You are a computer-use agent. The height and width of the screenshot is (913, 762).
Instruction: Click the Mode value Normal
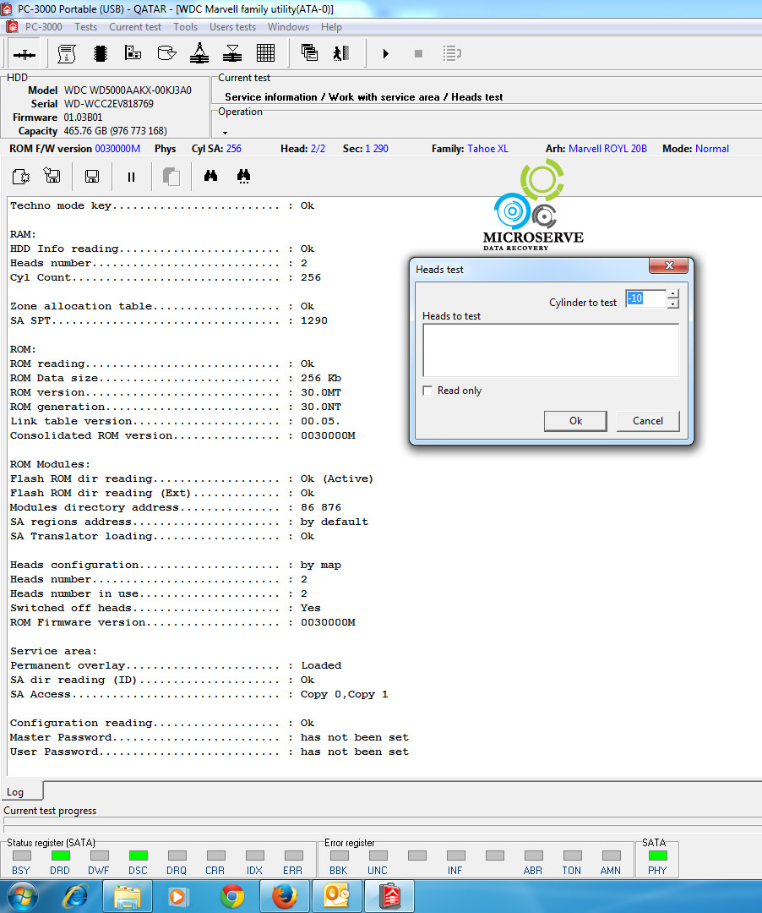click(712, 149)
